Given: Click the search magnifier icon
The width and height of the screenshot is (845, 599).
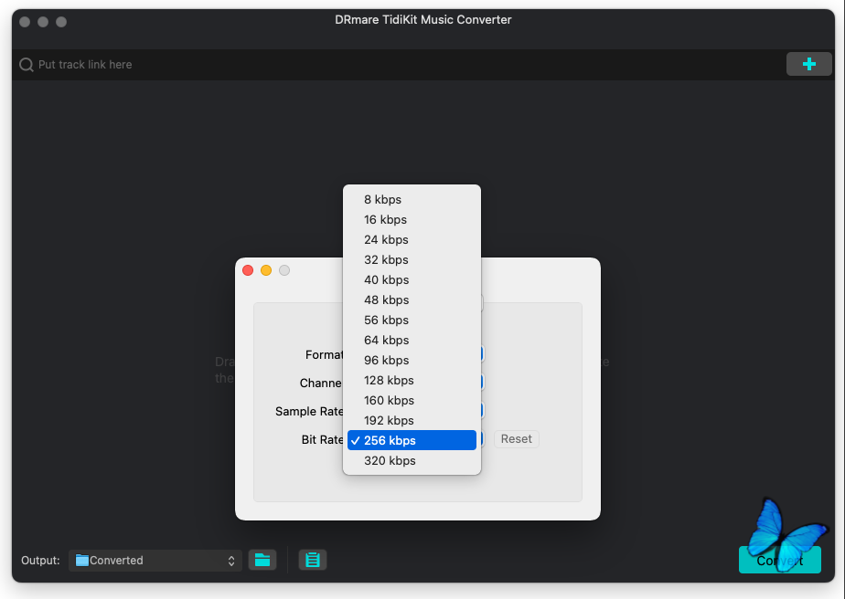Looking at the screenshot, I should tap(26, 65).
